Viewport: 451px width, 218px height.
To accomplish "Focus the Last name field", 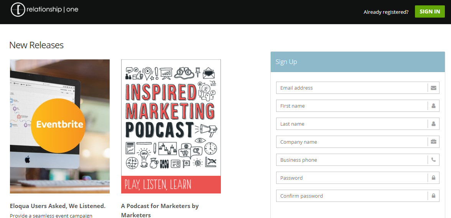I will pos(357,124).
